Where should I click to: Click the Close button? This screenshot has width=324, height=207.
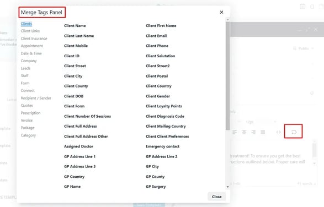click(216, 197)
